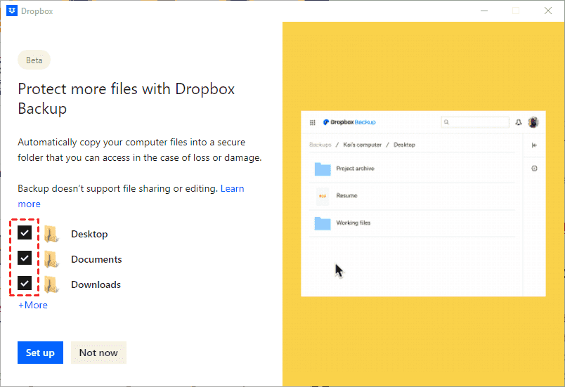565x387 pixels.
Task: Open the Learn more link
Action: pos(232,188)
